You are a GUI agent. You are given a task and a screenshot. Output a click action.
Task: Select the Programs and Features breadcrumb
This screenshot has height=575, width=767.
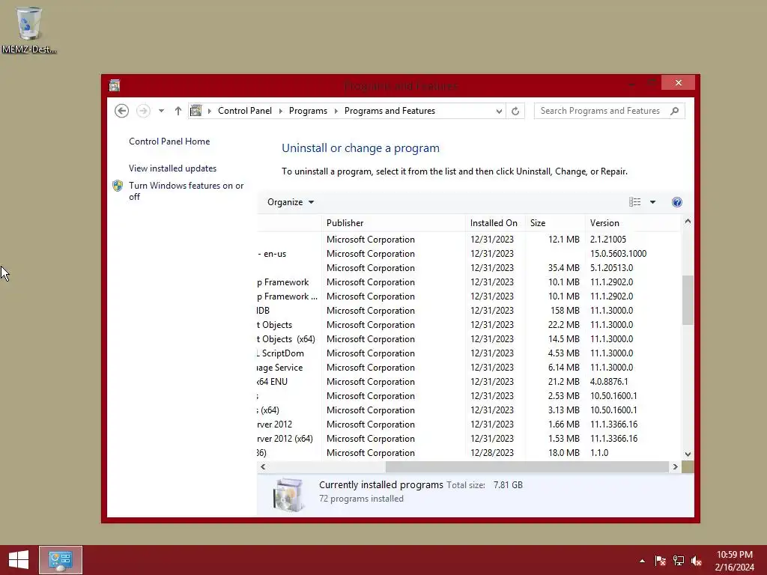coord(389,111)
